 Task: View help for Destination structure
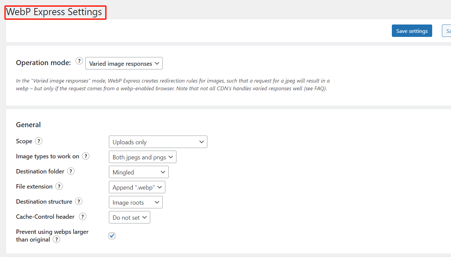click(78, 201)
